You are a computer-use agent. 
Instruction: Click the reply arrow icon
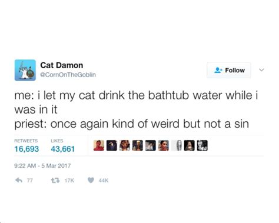(19, 180)
